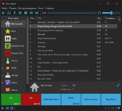Open the Файл menu

(x=5, y=8)
